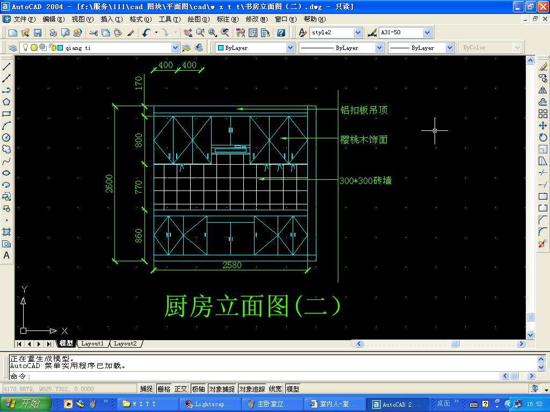
Task: Click the Erase tool in modify toolbar
Action: click(543, 67)
